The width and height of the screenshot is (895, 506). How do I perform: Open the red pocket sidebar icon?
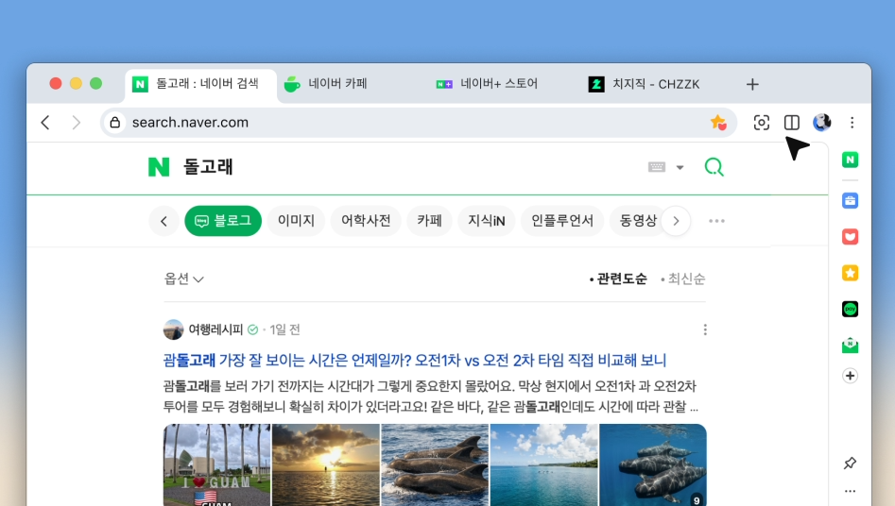(850, 236)
